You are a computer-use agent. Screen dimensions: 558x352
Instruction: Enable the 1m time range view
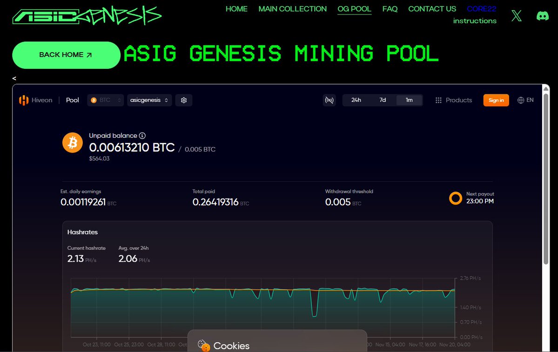(409, 100)
